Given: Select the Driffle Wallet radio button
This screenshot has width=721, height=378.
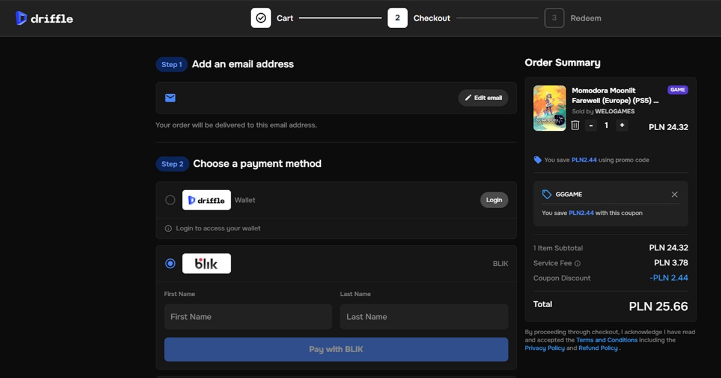Looking at the screenshot, I should (170, 200).
